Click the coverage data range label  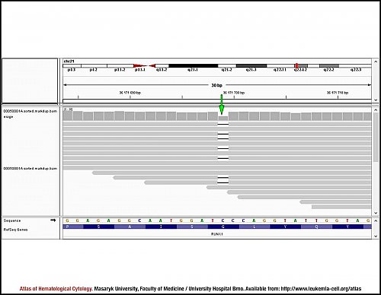(x=68, y=109)
